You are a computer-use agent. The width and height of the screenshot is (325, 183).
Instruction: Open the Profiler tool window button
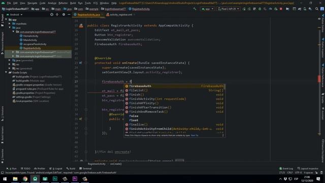point(40,168)
